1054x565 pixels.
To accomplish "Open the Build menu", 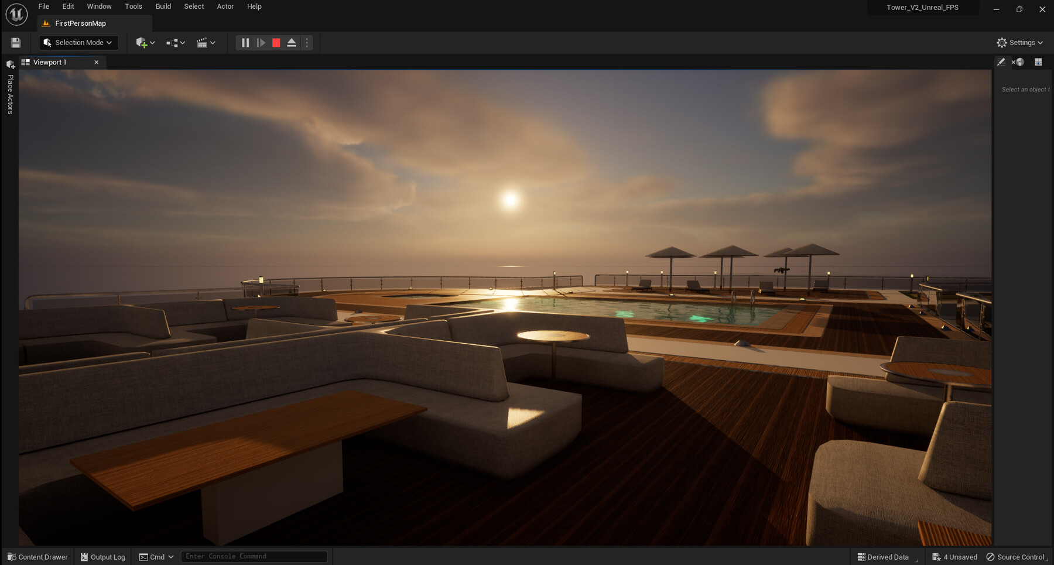I will pyautogui.click(x=163, y=6).
